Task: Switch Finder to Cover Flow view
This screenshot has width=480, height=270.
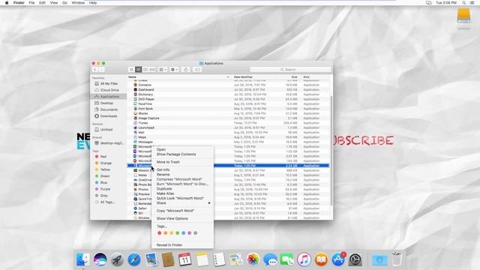Action: click(x=152, y=70)
